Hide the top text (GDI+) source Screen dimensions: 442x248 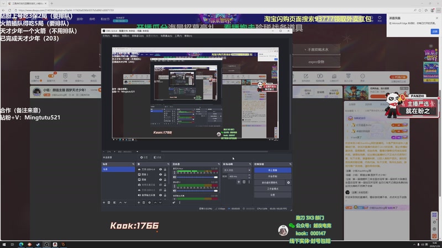click(160, 170)
